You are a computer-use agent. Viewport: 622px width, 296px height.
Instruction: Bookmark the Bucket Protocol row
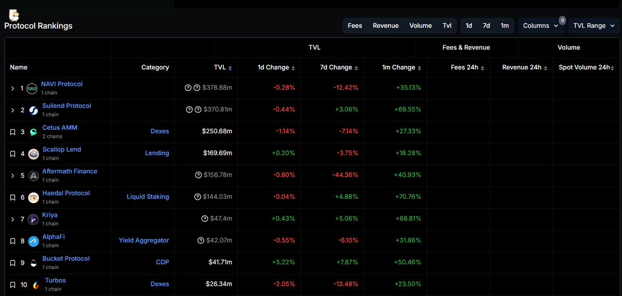13,263
